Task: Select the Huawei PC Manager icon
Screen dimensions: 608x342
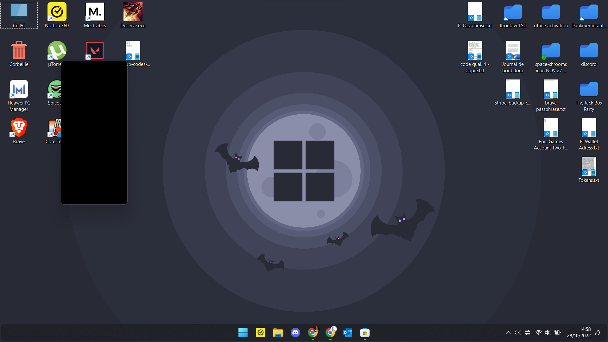Action: (x=19, y=90)
